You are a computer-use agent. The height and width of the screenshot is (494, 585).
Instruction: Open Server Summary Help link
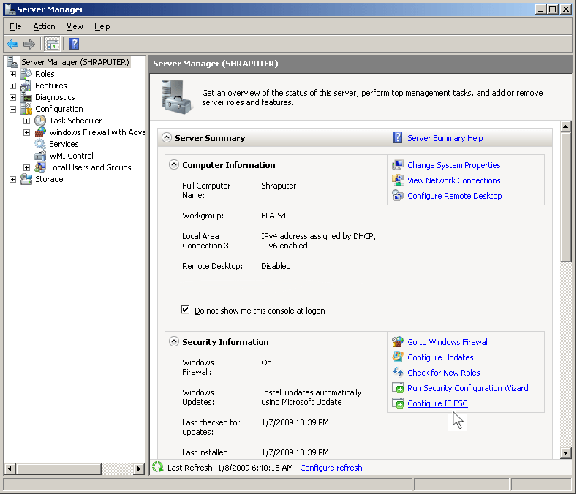445,138
